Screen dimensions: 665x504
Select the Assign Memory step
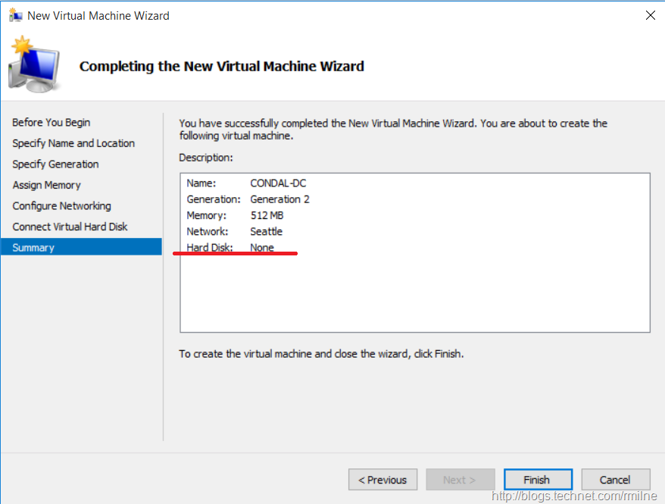pos(46,185)
